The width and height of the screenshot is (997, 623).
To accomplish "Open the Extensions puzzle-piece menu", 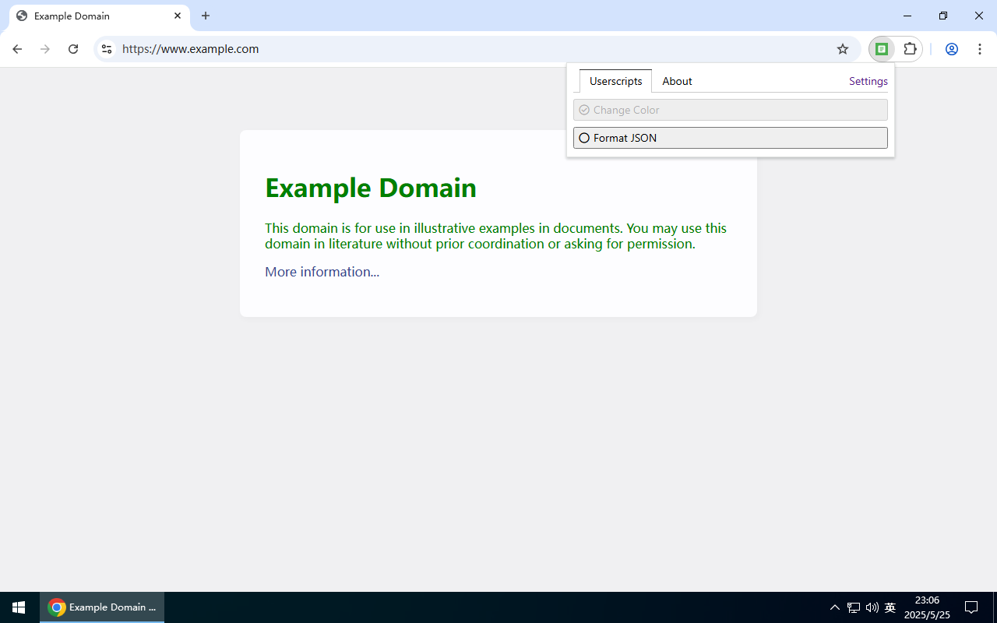I will [910, 49].
